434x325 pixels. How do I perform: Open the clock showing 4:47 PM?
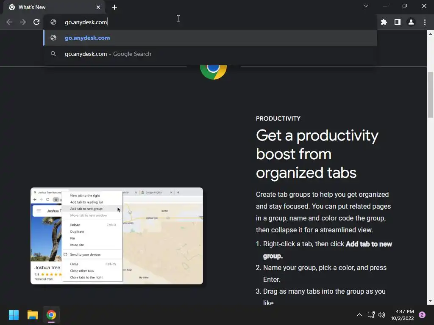tap(403, 315)
